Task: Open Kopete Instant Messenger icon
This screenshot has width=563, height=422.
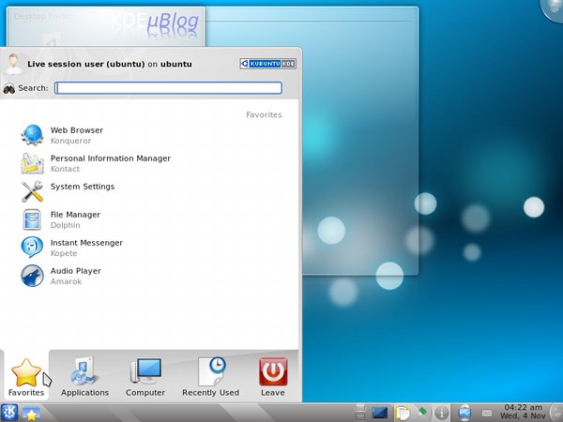Action: [x=32, y=248]
